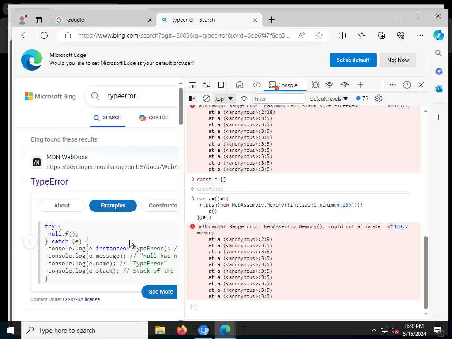
Task: Click See More on code snippet
Action: pyautogui.click(x=160, y=292)
